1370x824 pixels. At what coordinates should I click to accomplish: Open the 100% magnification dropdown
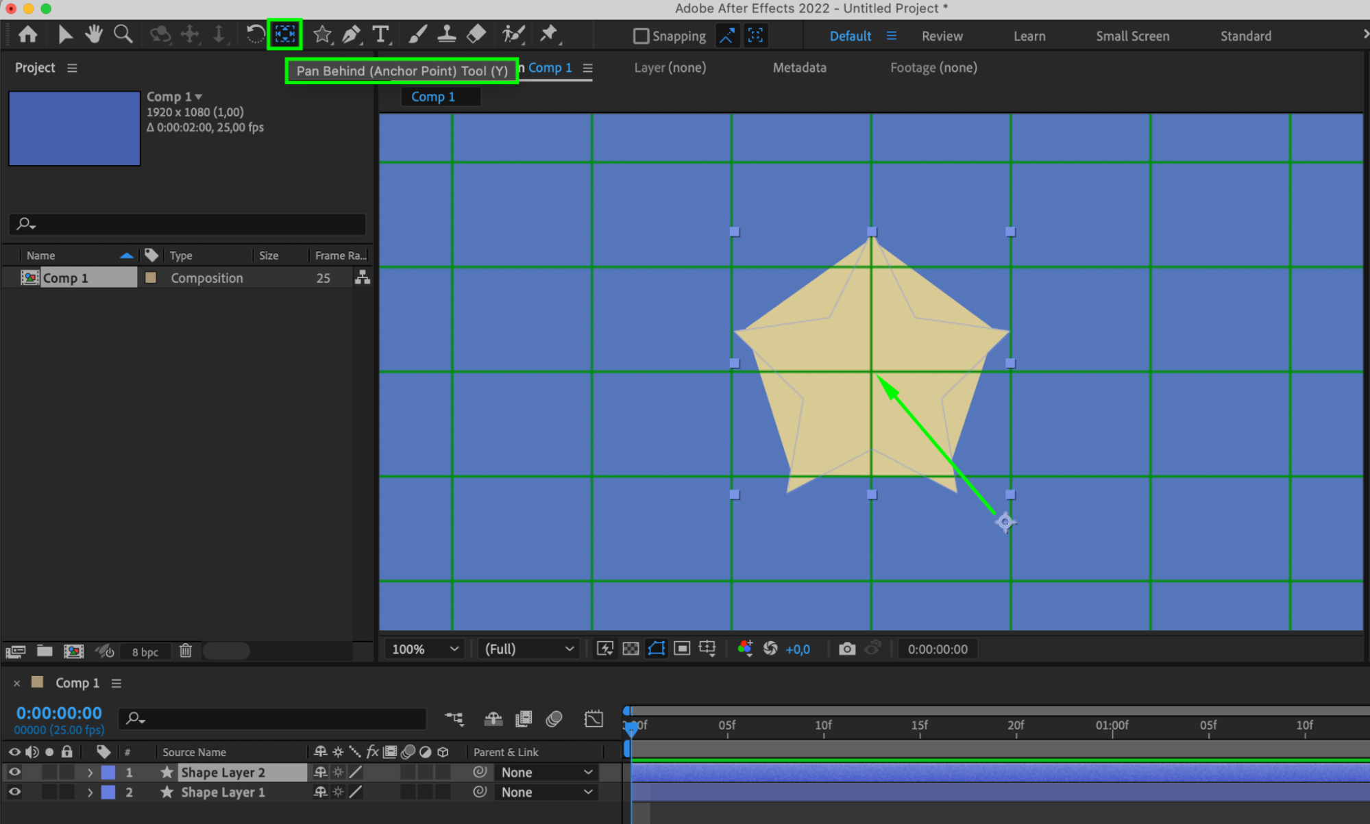coord(425,649)
